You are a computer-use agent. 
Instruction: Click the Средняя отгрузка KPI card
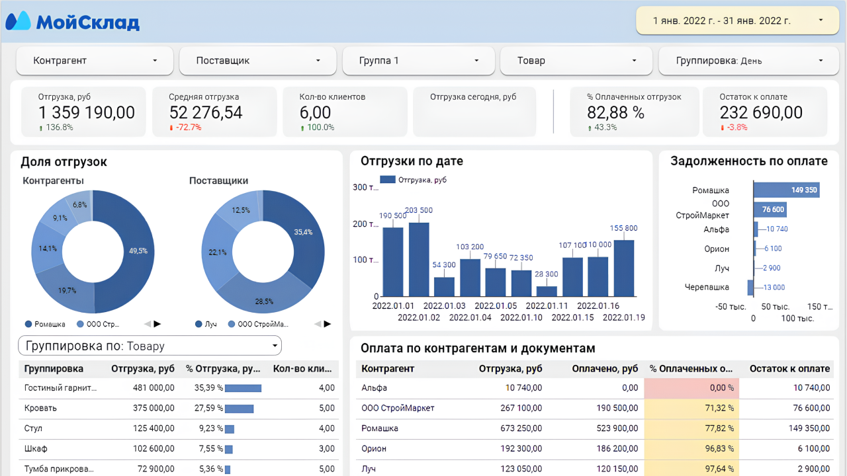pos(214,112)
